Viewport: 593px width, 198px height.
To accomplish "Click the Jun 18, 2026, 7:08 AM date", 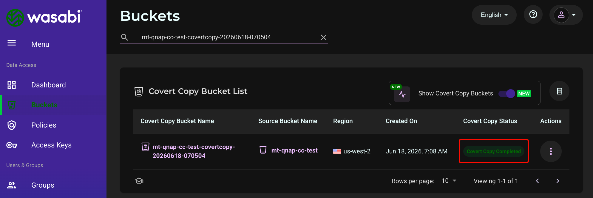I will (x=416, y=151).
